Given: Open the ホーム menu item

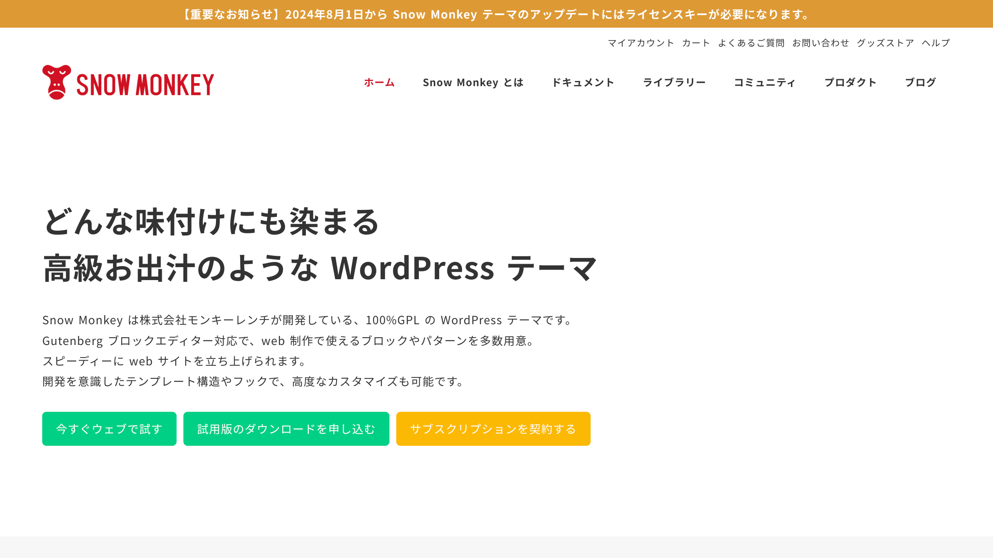Looking at the screenshot, I should pyautogui.click(x=379, y=82).
